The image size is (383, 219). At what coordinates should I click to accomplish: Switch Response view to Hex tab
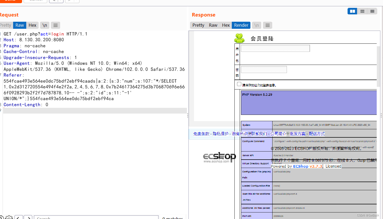point(226,25)
